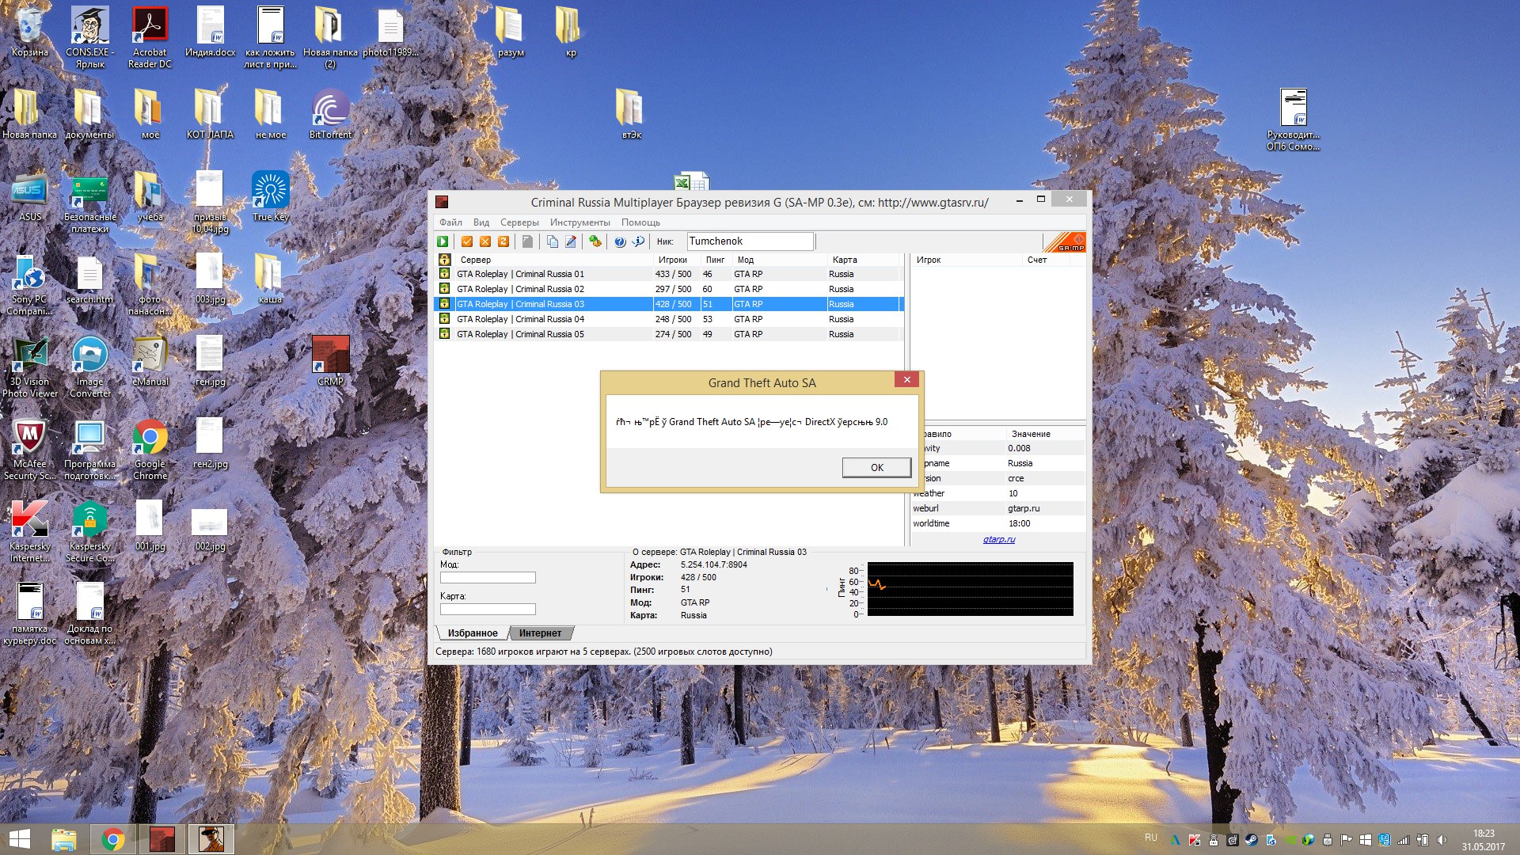
Task: Click orange checkmark add-server toolbar icon
Action: pyautogui.click(x=467, y=241)
